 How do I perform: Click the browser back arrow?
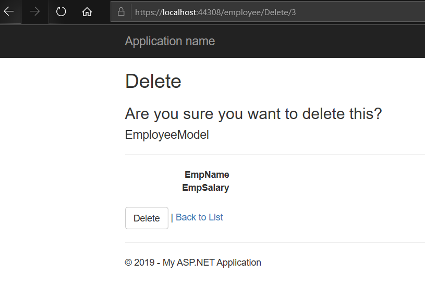click(x=9, y=11)
